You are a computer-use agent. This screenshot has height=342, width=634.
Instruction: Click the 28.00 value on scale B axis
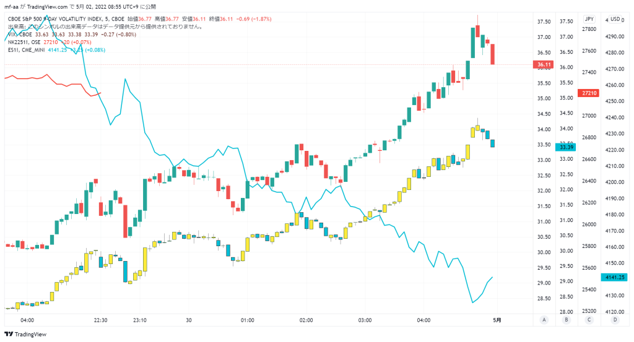566,312
